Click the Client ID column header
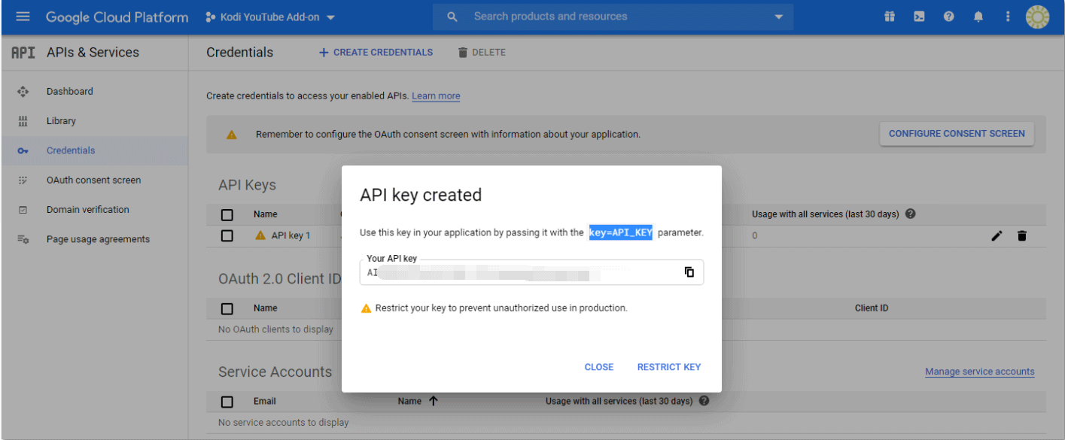 tap(872, 308)
